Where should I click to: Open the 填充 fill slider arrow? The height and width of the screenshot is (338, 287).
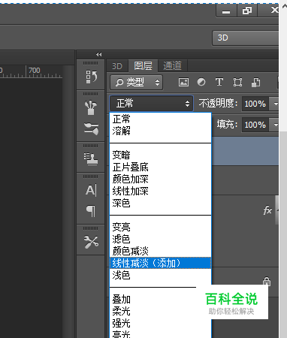[x=275, y=125]
